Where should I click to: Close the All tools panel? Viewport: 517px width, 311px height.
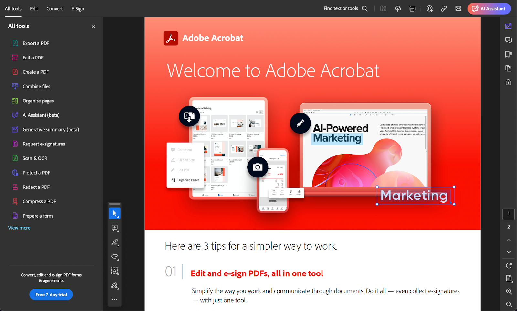click(x=93, y=27)
